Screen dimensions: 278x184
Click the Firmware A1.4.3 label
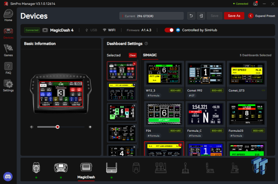click(139, 30)
